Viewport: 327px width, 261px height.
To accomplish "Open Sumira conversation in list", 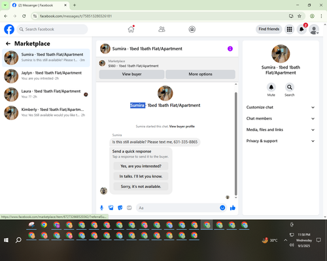I will (x=46, y=58).
